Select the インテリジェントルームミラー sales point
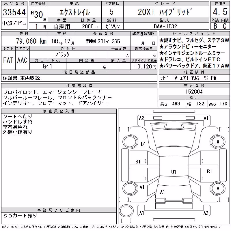 (x=192, y=53)
